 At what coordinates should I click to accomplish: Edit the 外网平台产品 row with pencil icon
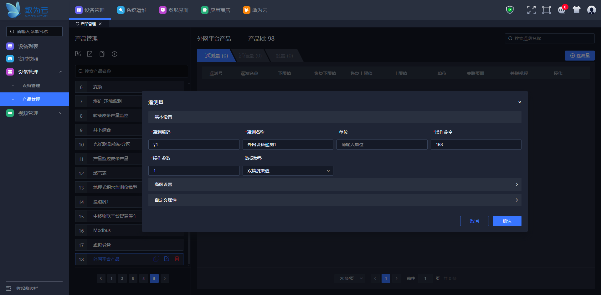point(167,259)
